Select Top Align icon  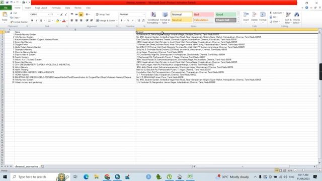72,15
